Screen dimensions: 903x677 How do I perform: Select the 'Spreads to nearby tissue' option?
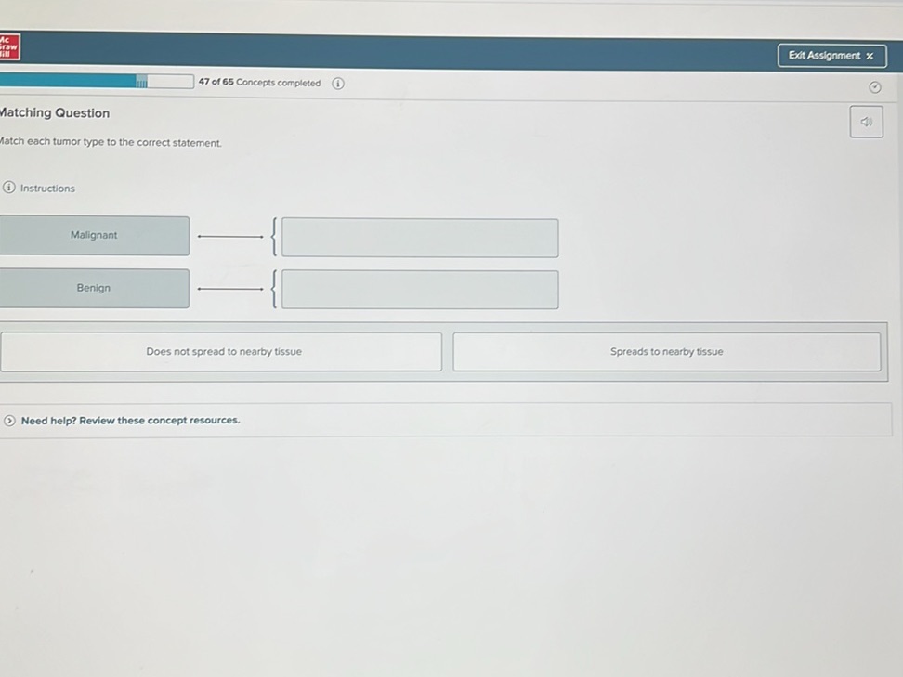666,352
